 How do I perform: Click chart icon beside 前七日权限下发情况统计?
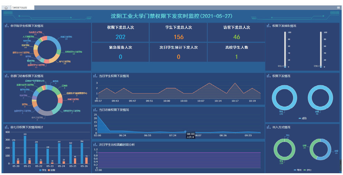[x=7, y=127]
